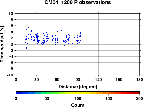This screenshot has height=107, width=143.
Task: Click the outlier point near 6.7 seconds residual
Action: [33, 23]
